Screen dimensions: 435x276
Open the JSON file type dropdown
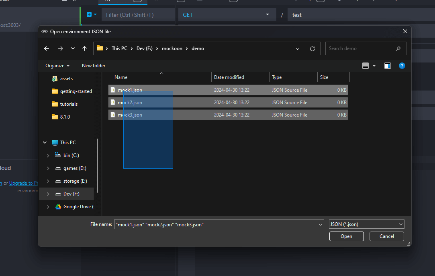pos(366,225)
